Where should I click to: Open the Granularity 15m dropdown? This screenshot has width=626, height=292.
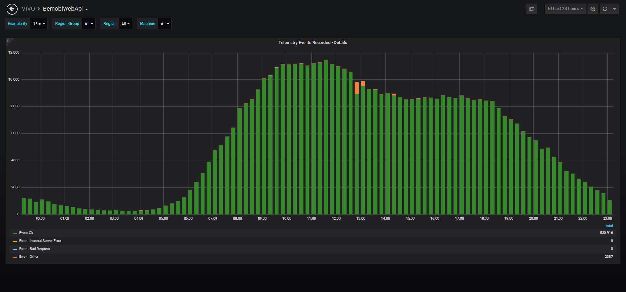click(x=39, y=24)
